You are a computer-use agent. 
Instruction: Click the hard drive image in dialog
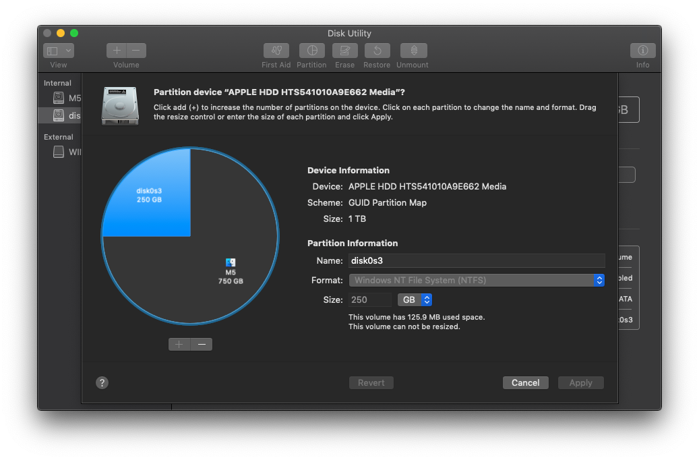click(x=120, y=106)
